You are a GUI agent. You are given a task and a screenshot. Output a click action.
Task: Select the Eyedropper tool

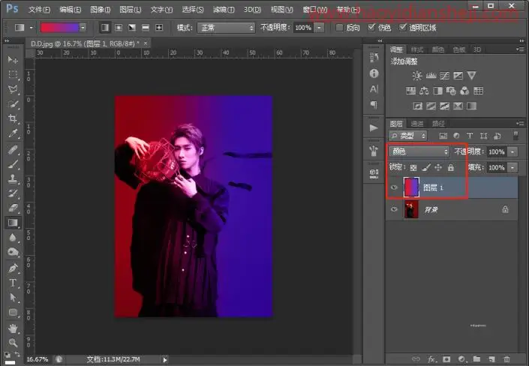coord(13,133)
